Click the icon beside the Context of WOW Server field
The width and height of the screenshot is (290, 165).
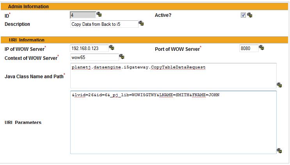[121, 56]
